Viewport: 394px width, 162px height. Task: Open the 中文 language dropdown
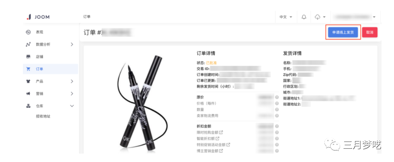point(286,17)
